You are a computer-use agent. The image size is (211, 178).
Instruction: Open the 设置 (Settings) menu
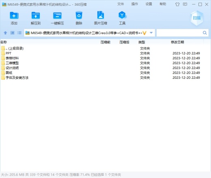149,4
